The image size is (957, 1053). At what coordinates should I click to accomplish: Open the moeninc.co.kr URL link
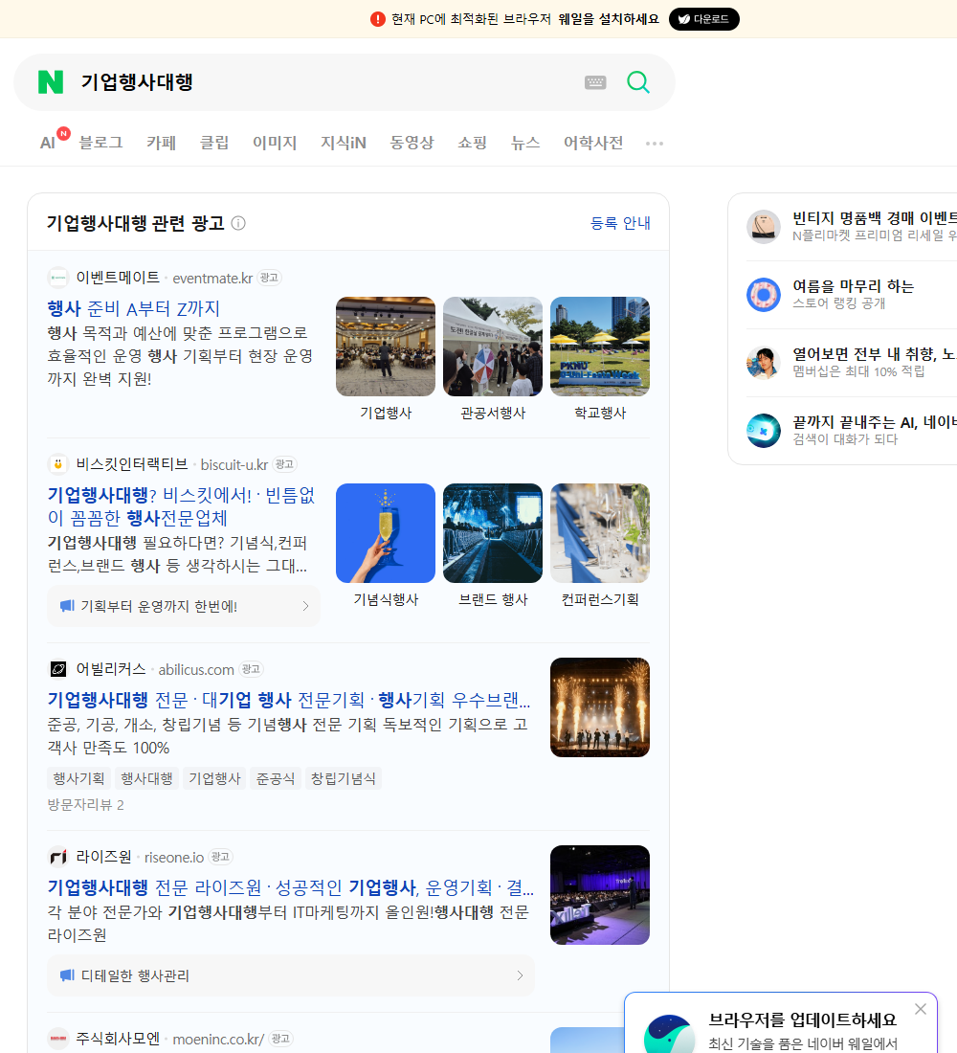(218, 1039)
